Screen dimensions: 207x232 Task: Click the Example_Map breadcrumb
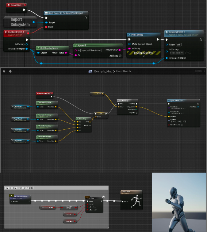point(103,71)
